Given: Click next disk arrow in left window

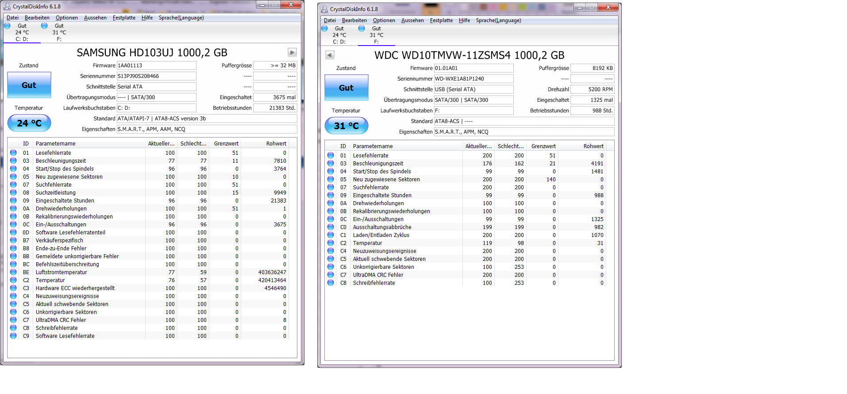Looking at the screenshot, I should 292,53.
